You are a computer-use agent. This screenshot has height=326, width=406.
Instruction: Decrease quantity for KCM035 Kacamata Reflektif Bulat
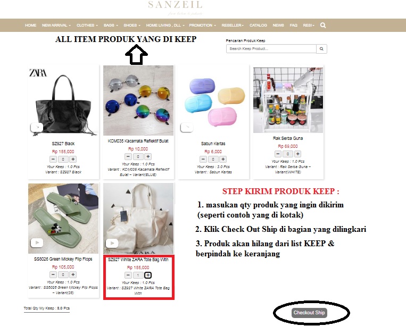[128, 156]
